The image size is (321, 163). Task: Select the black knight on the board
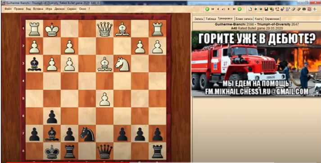[87, 134]
